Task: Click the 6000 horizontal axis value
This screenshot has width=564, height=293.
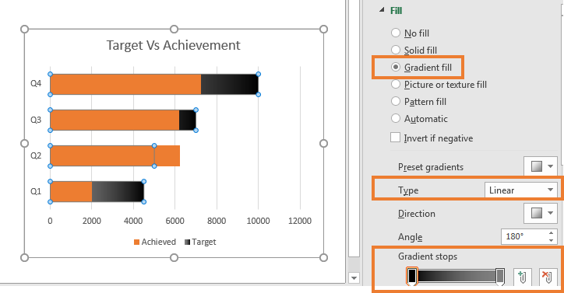Action: (174, 221)
